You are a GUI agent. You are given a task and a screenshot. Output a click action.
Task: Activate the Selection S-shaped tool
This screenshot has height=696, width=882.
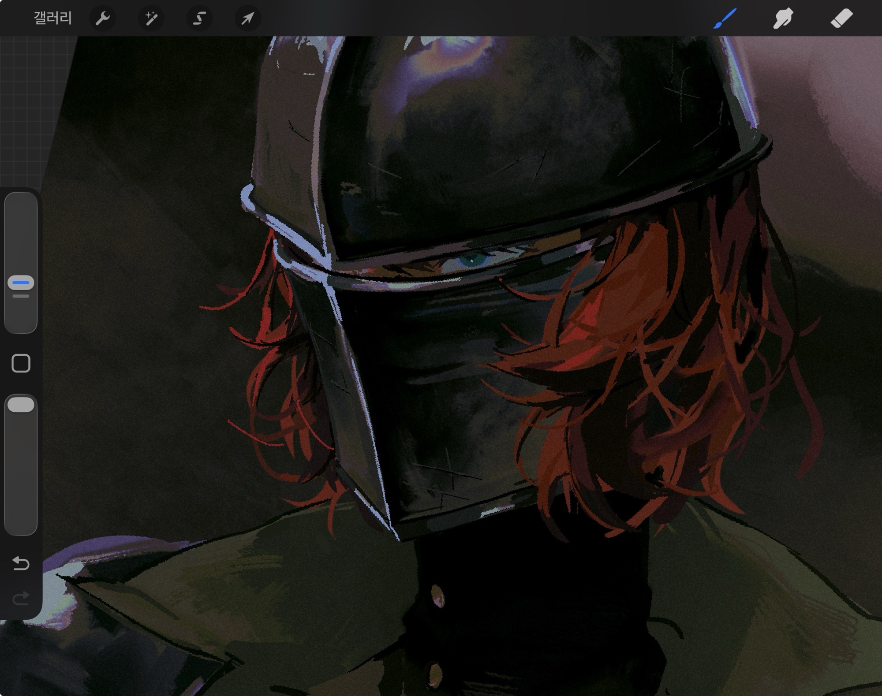click(x=199, y=19)
